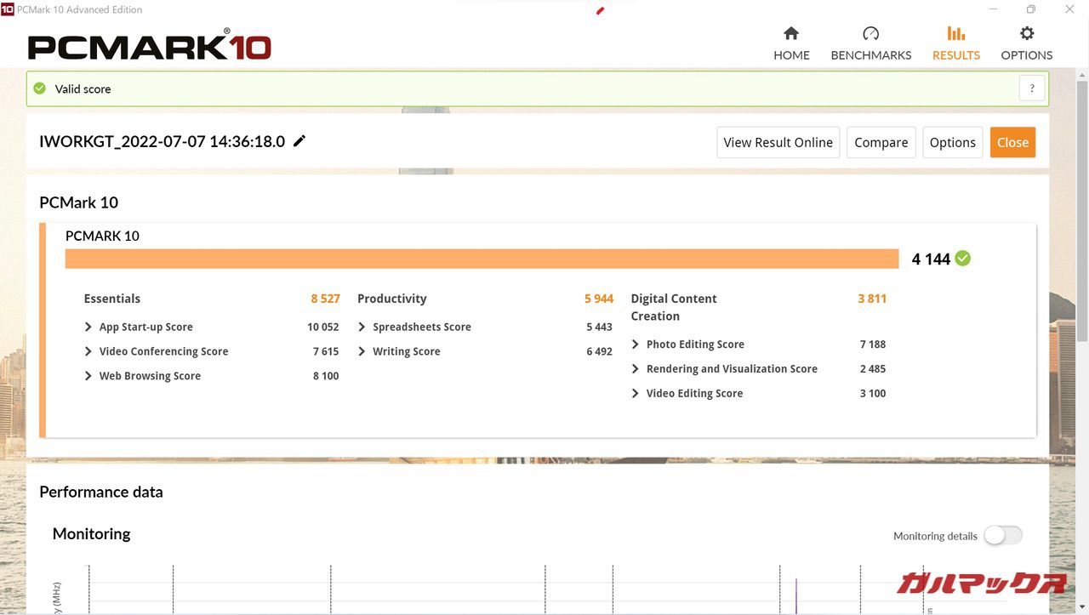The height and width of the screenshot is (615, 1089).
Task: Click the Compare button
Action: [x=881, y=143]
